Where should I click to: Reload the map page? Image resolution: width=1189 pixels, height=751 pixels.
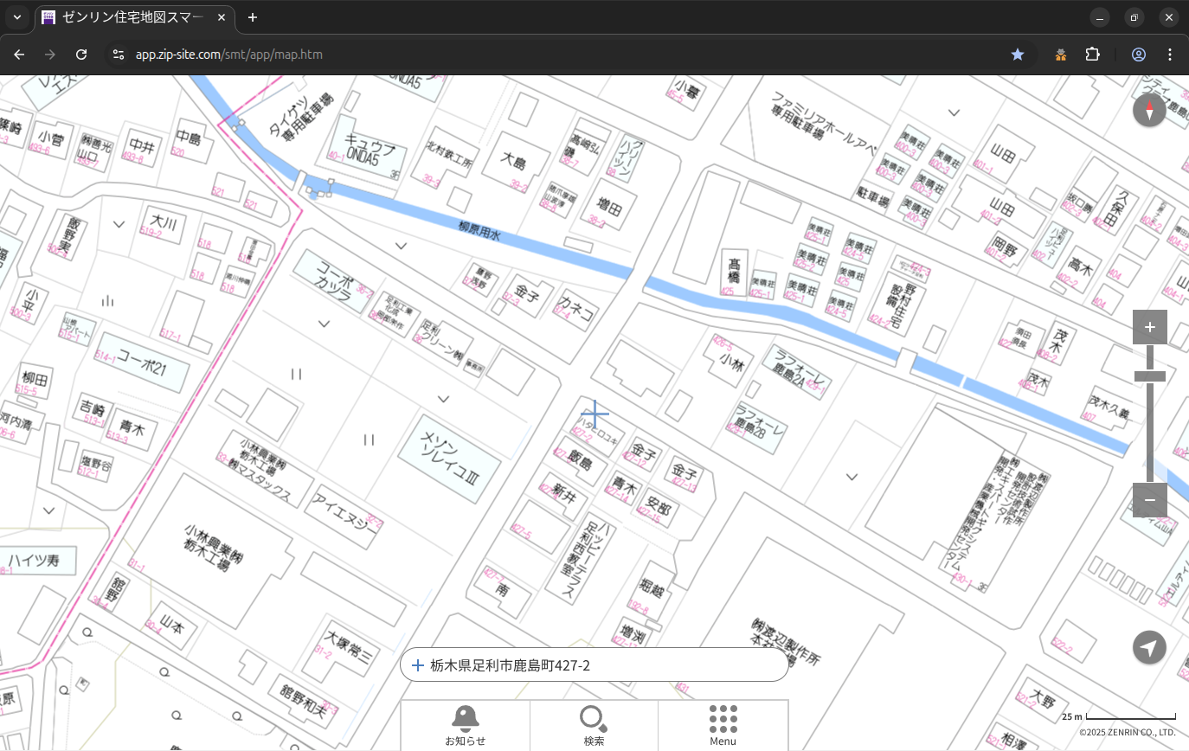(x=81, y=55)
